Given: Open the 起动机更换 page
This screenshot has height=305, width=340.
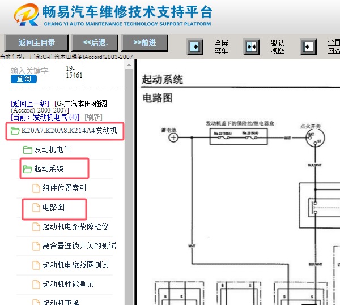Looking at the screenshot, I should [61, 302].
